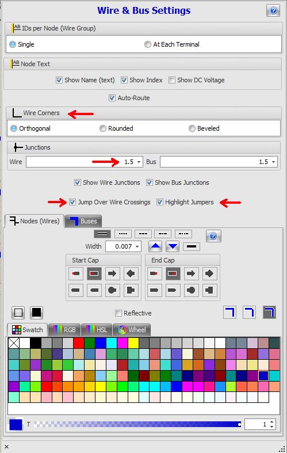Choose the round Start Cap icon

(x=112, y=290)
